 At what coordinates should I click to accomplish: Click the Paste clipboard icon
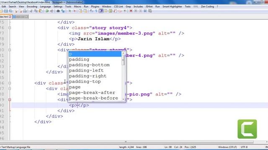point(41,11)
